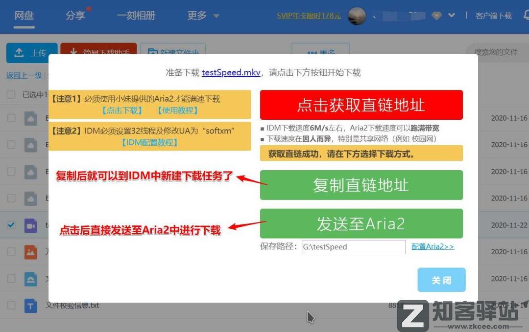Click the T icon of 文件校验信息.txt
The width and height of the screenshot is (529, 332).
click(30, 305)
